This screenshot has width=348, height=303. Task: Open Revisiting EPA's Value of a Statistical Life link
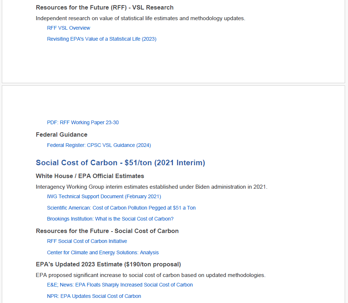[x=101, y=39]
